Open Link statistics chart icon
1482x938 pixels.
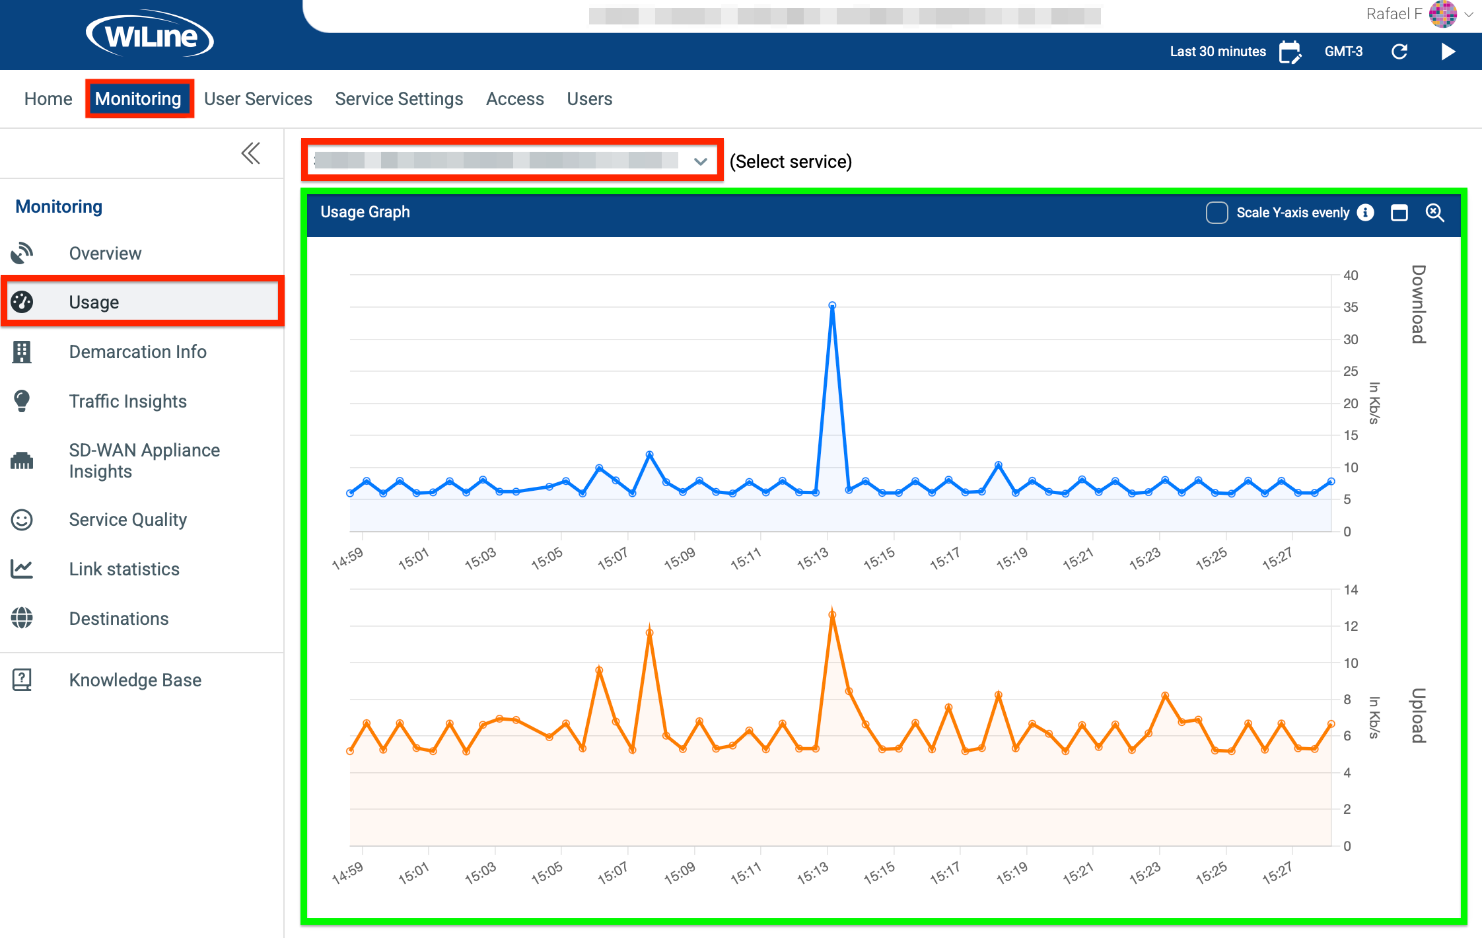[x=22, y=569]
